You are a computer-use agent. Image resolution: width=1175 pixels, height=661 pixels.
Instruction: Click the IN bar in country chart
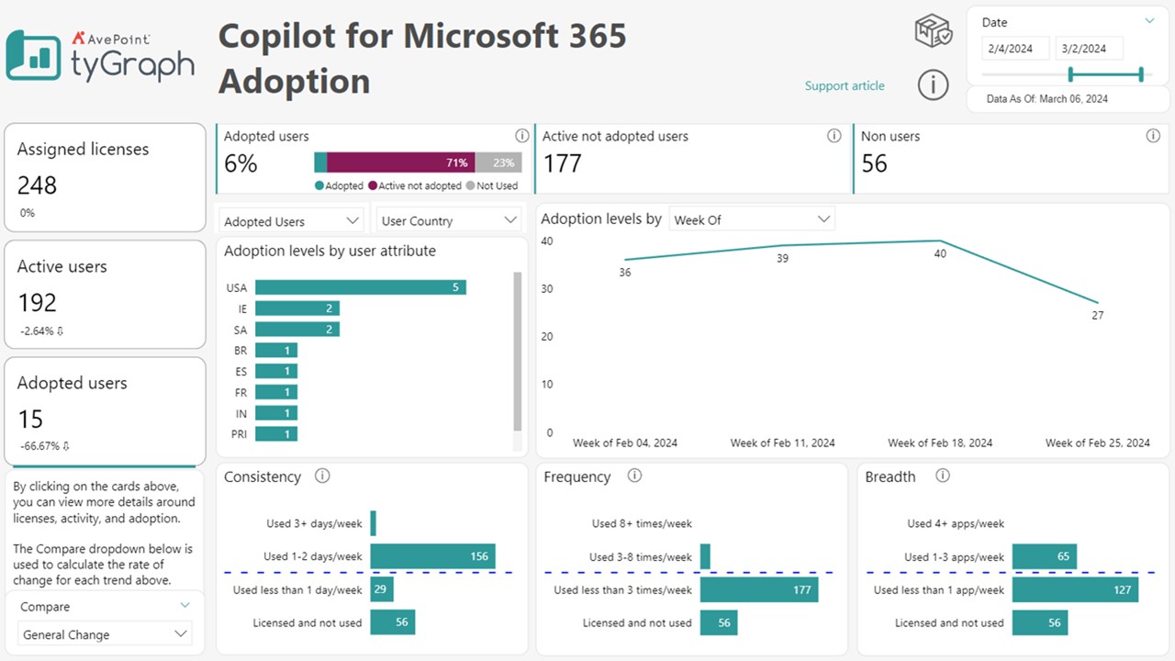(276, 413)
